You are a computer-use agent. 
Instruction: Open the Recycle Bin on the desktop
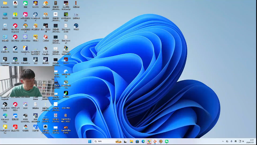[5, 26]
